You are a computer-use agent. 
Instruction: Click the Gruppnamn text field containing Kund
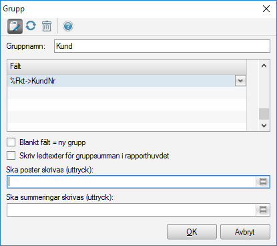pos(162,46)
